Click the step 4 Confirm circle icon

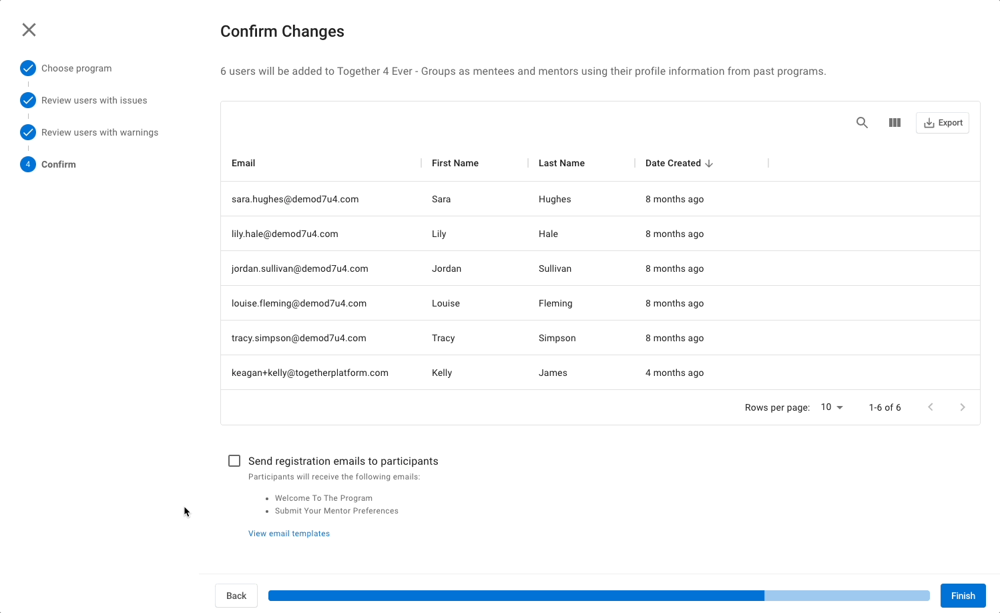28,164
